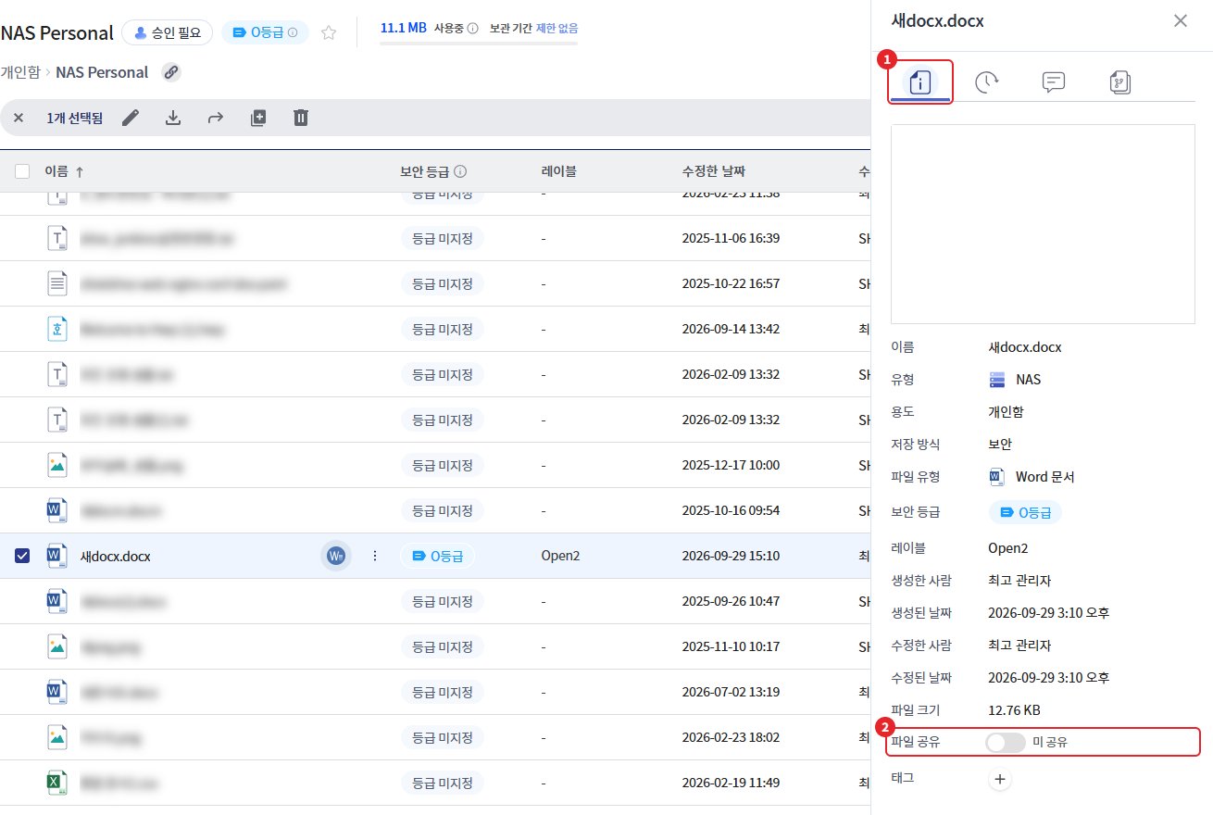The height and width of the screenshot is (815, 1213).
Task: Click the image icon in 2025-11-10 row
Action: pos(57,646)
